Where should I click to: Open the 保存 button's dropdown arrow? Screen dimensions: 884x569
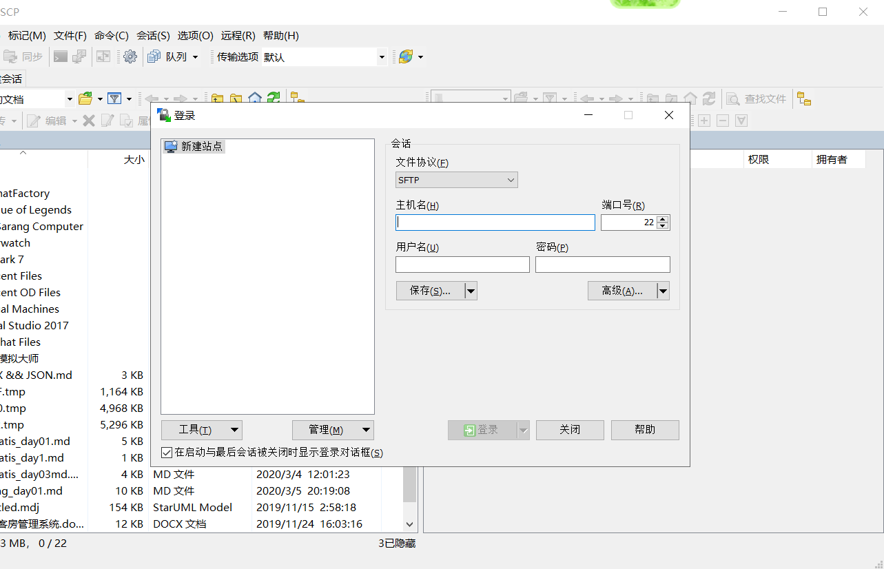point(471,290)
